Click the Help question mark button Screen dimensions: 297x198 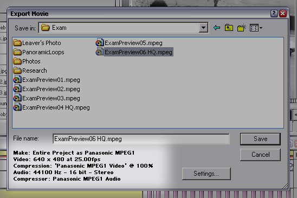(x=274, y=14)
